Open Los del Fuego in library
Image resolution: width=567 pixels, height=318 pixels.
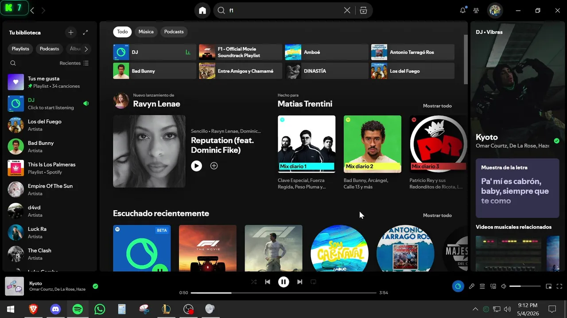(50, 125)
